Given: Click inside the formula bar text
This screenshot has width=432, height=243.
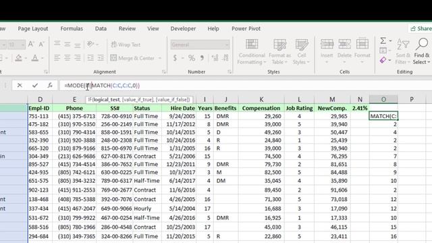Looking at the screenshot, I should [102, 86].
